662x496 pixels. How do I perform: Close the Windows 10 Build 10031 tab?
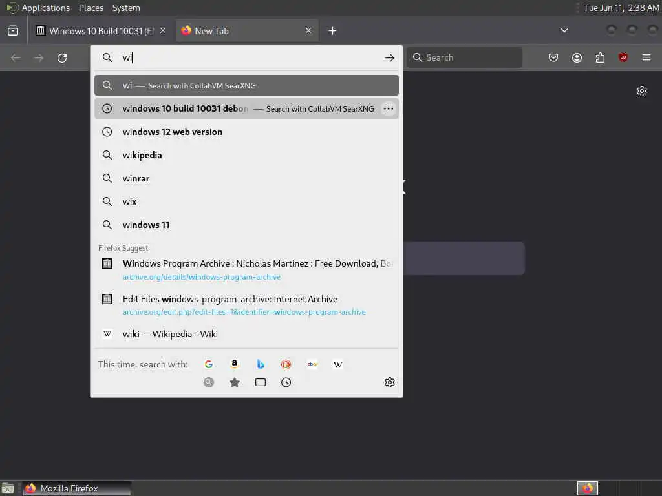point(163,31)
